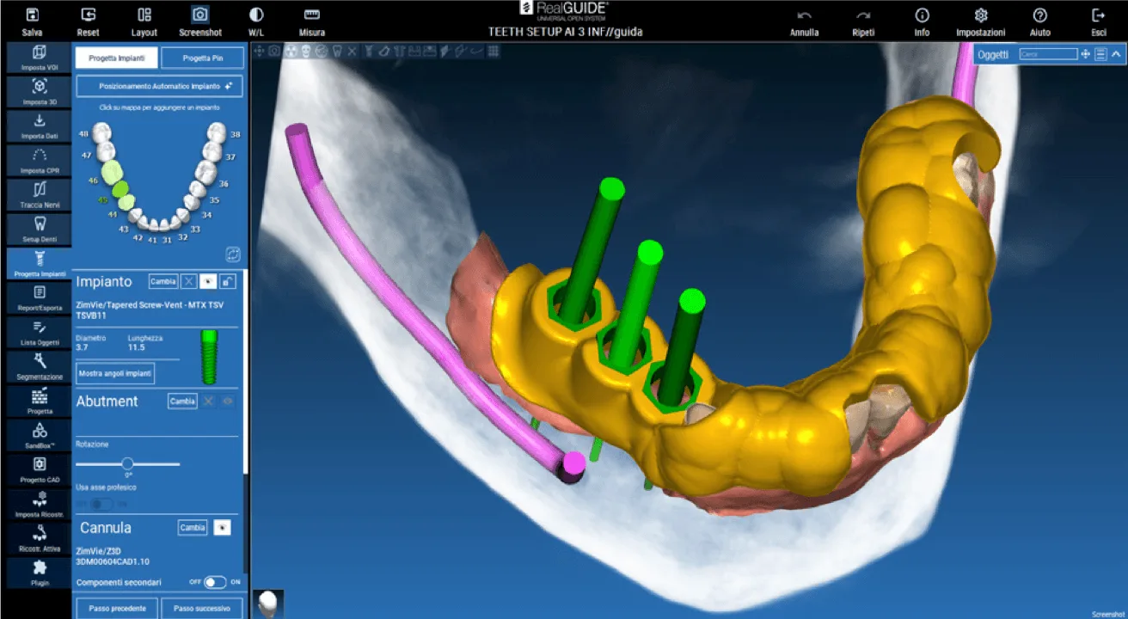The image size is (1128, 619).
Task: Open the Traccia Nervi step
Action: click(40, 195)
